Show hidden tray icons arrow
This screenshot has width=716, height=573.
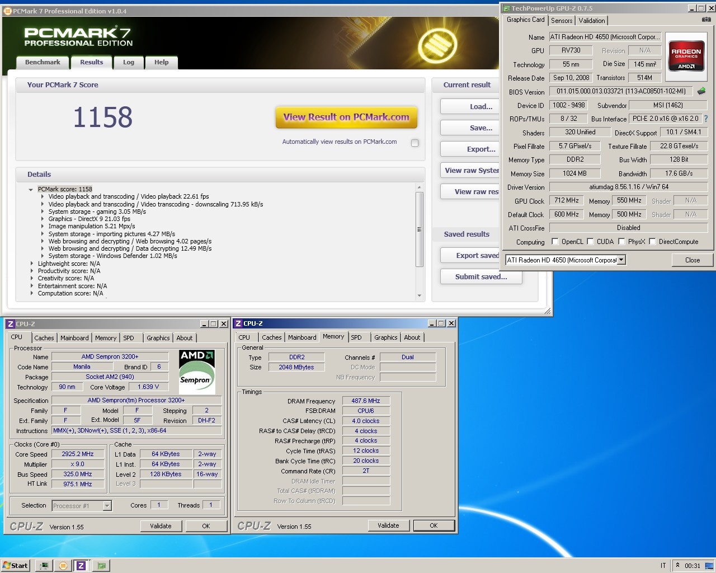(677, 565)
